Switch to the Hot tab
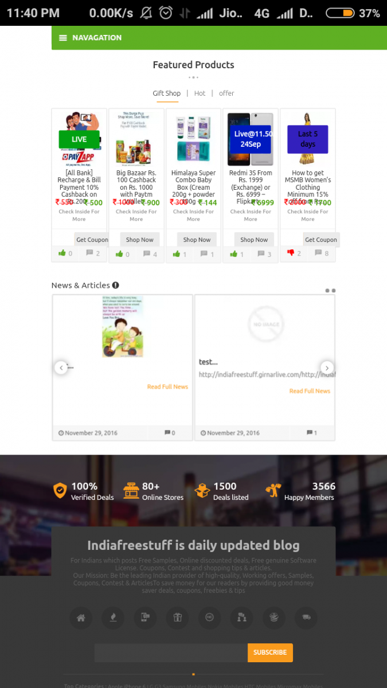Screen dimensions: 387x688 tap(200, 93)
